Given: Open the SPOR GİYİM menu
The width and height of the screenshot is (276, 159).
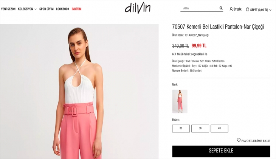Looking at the screenshot, I should (46, 9).
